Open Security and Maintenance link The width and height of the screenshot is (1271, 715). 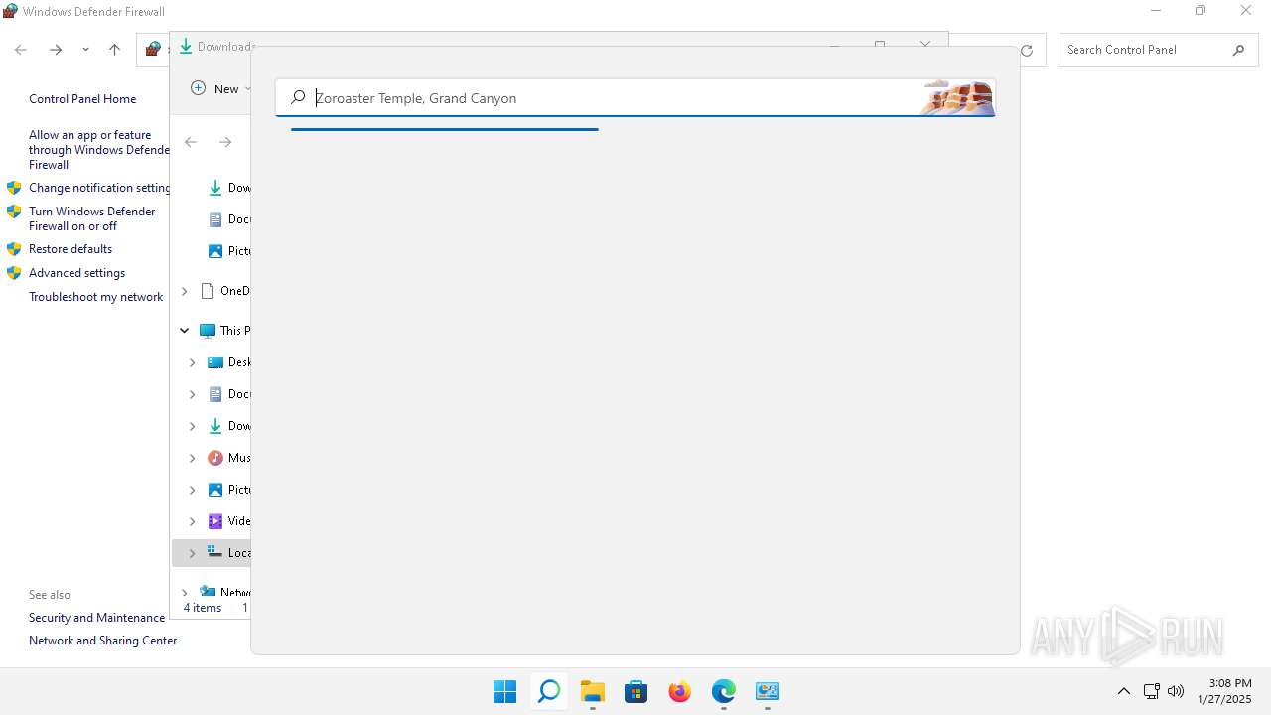click(96, 618)
